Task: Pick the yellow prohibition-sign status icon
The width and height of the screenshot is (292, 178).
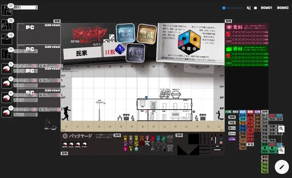Action: point(136,143)
